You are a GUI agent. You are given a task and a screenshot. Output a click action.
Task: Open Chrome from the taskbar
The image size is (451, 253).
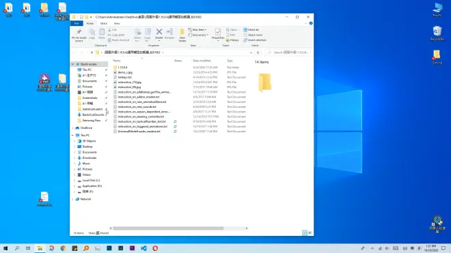tap(63, 248)
